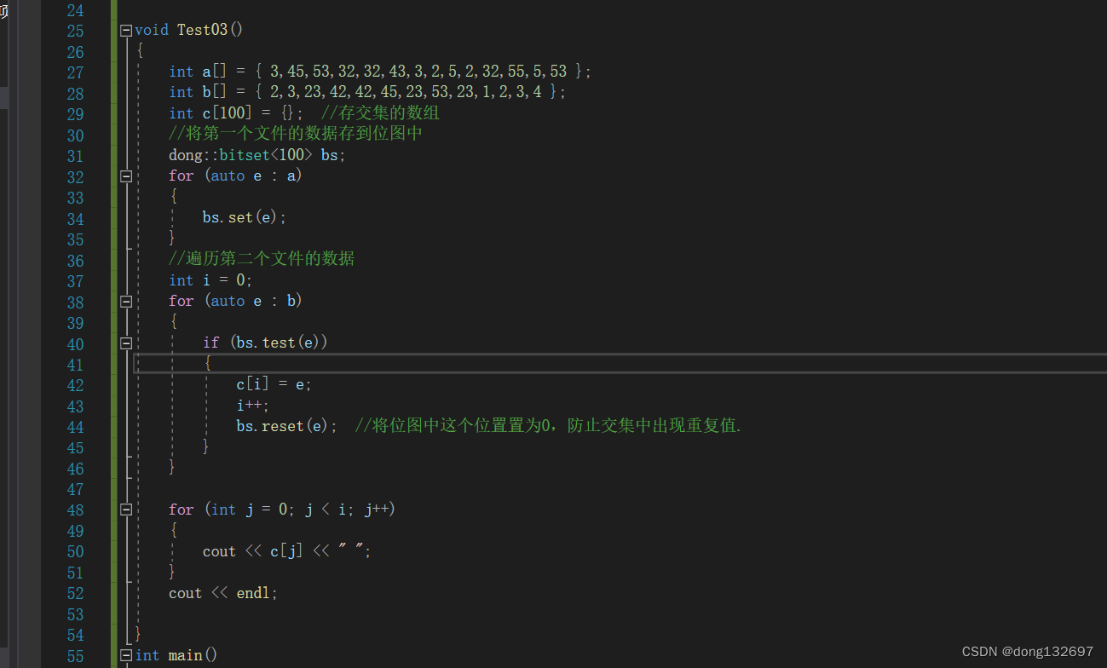Screen dimensions: 1107x668
Task: Click the 'c[i] = e;' assignment
Action: point(274,384)
